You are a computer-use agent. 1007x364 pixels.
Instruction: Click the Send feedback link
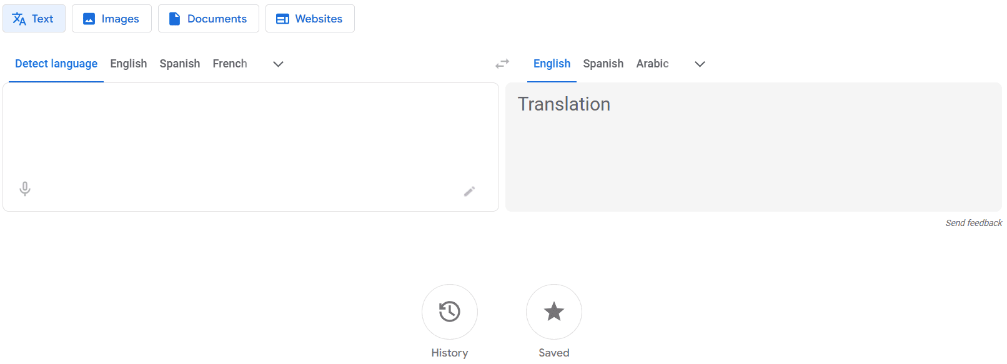pos(973,222)
